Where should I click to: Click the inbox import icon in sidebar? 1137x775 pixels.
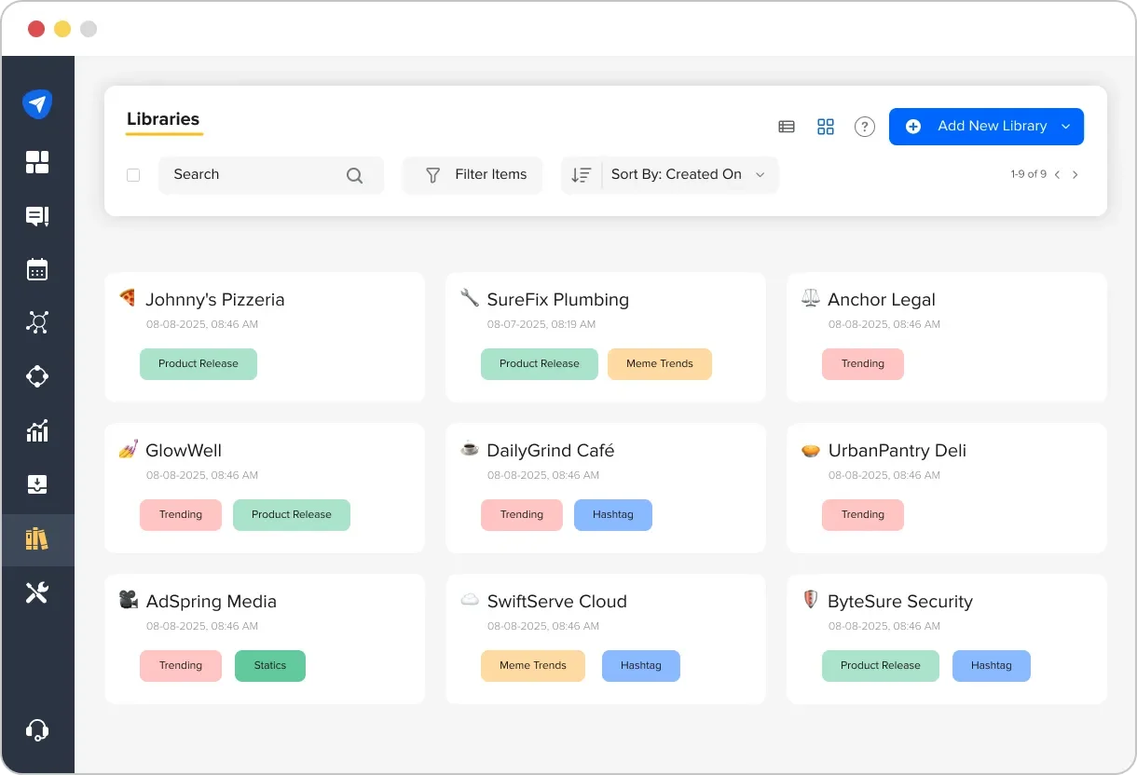click(37, 484)
